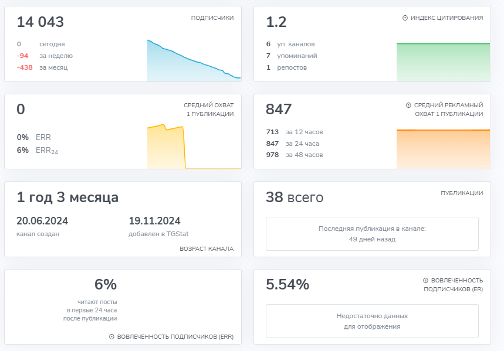
Task: Click the 'Недостаточно данных для отображения' box
Action: point(372,321)
